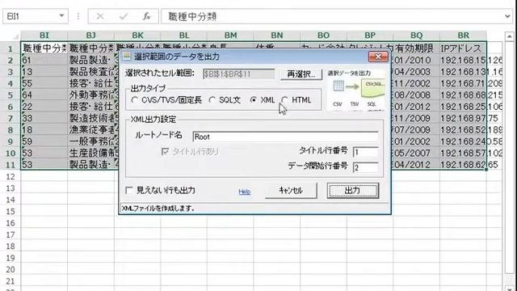517x291 pixels.
Task: Select row header 12
Action: pos(11,176)
